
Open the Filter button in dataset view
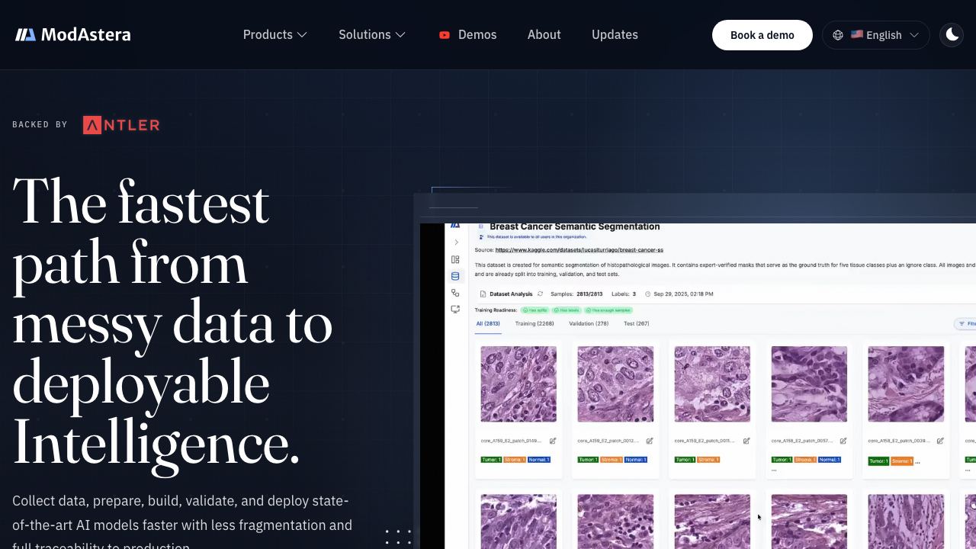(965, 324)
